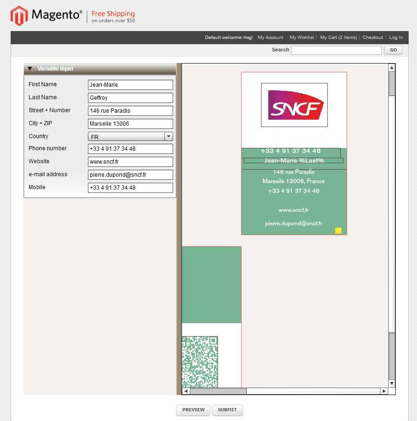The height and width of the screenshot is (421, 417).
Task: Click the splitter bar between panels
Action: point(179,229)
